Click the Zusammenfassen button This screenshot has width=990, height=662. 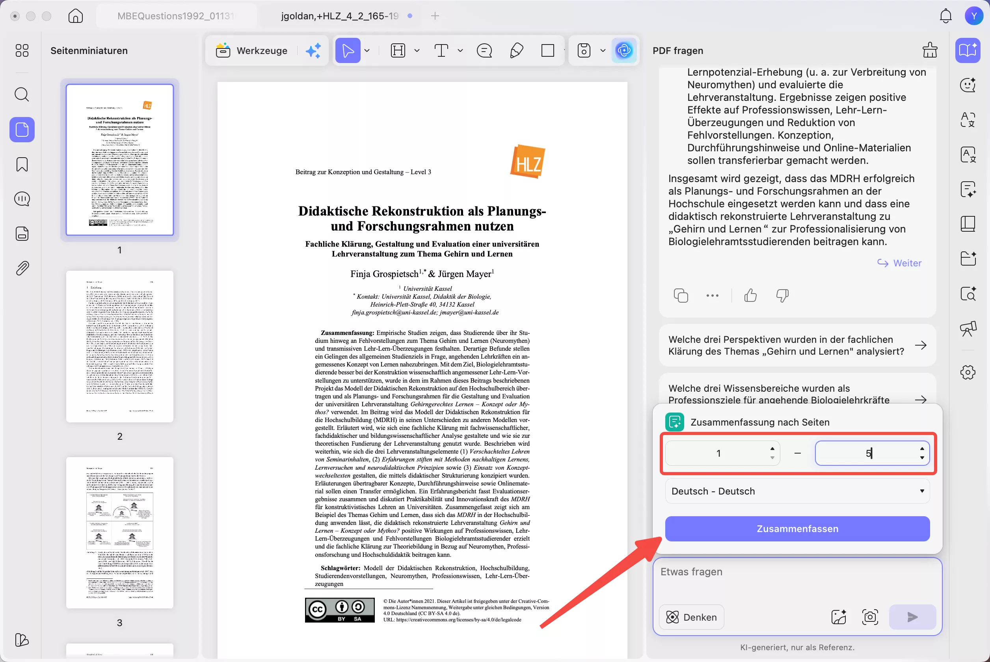[x=797, y=528]
